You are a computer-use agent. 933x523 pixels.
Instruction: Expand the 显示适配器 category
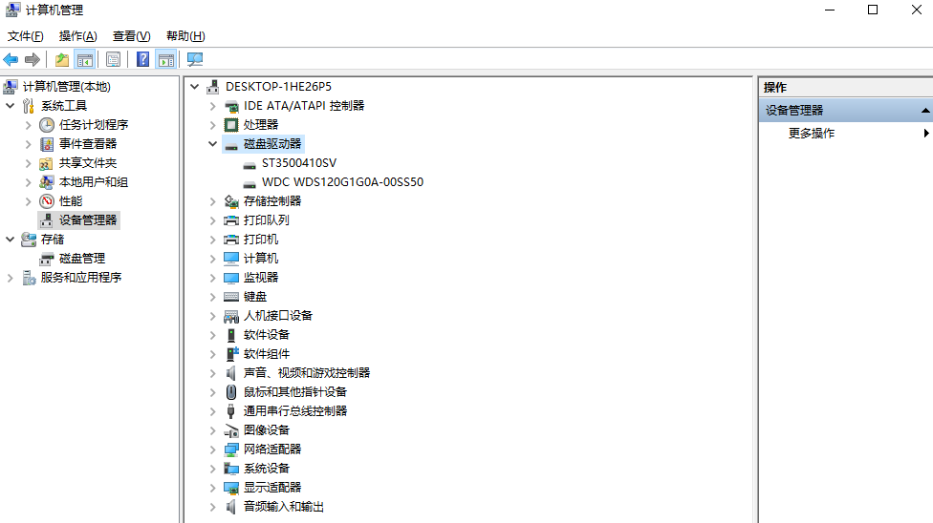(x=213, y=488)
